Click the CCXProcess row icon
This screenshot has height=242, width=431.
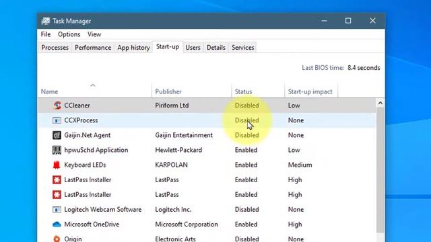click(x=57, y=120)
